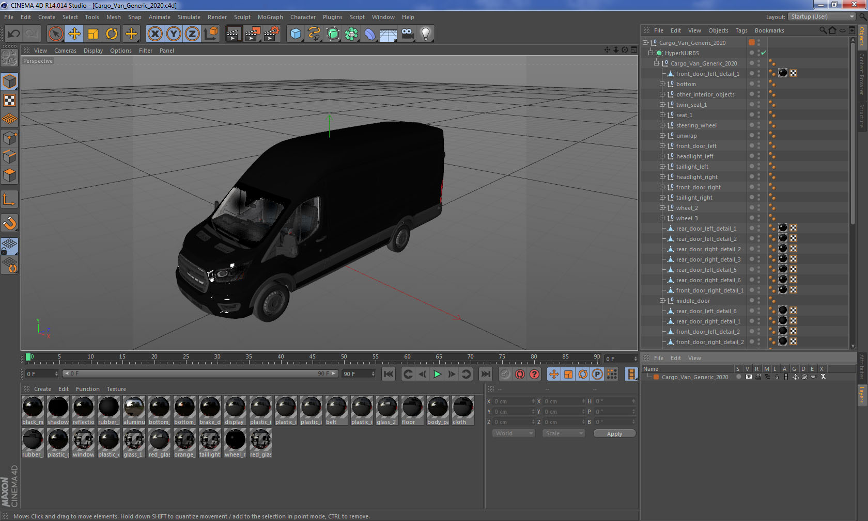Toggle autokeying button
This screenshot has width=868, height=521.
coord(520,374)
